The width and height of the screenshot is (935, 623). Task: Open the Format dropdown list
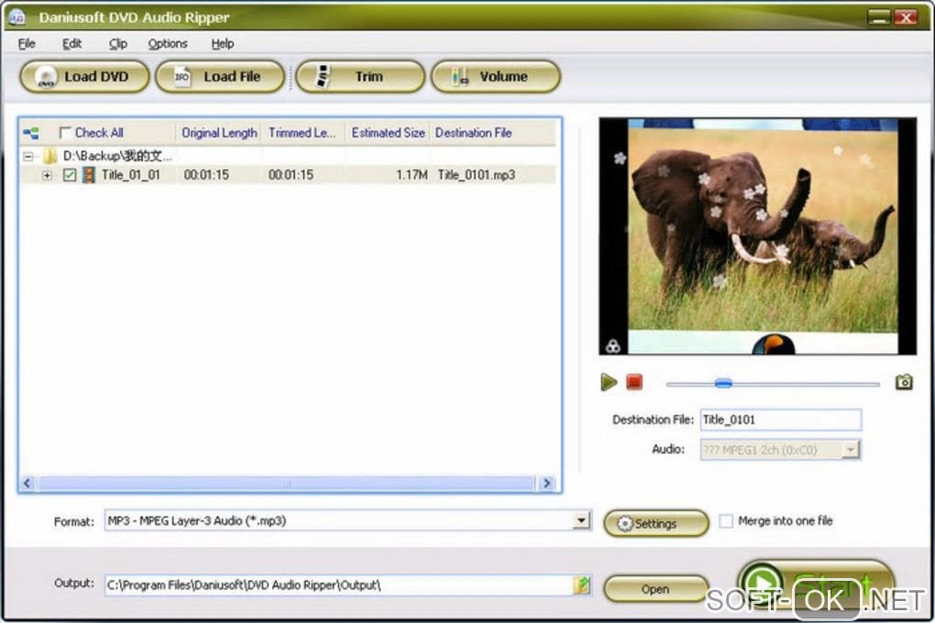pyautogui.click(x=581, y=520)
